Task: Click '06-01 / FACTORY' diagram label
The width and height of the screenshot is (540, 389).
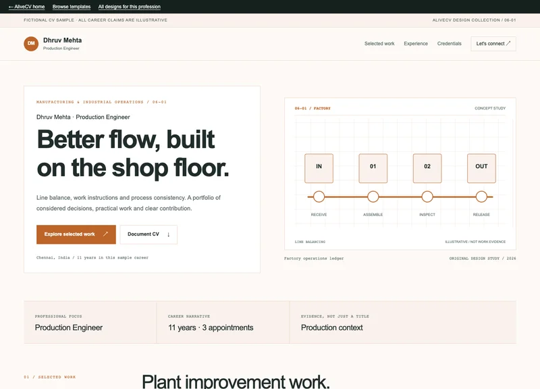Action: [313, 108]
